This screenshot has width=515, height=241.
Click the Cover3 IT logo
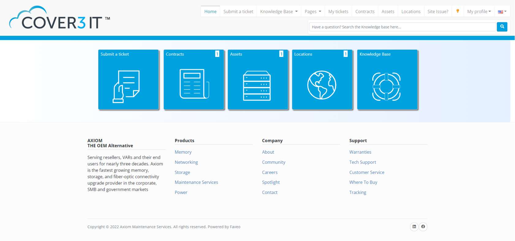point(60,18)
